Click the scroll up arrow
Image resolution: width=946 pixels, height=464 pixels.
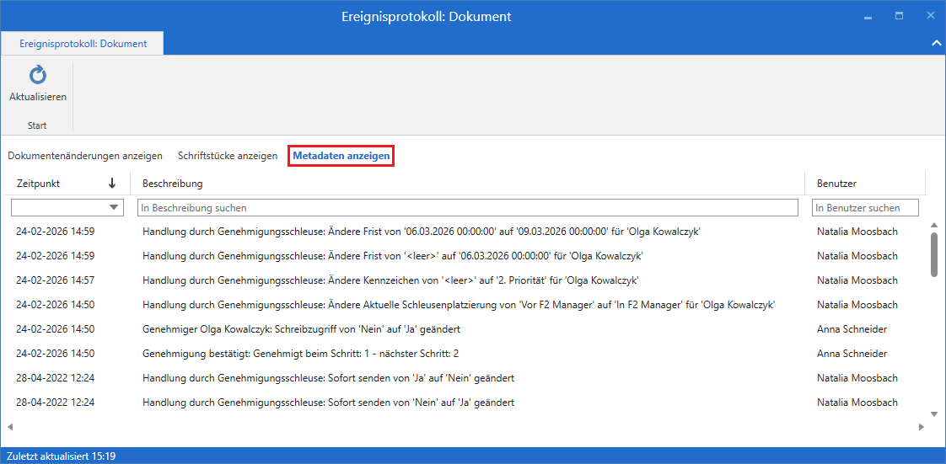[933, 225]
